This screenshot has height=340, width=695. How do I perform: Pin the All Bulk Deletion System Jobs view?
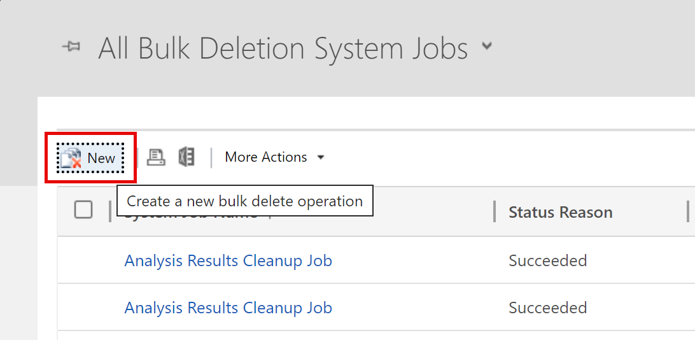(71, 46)
